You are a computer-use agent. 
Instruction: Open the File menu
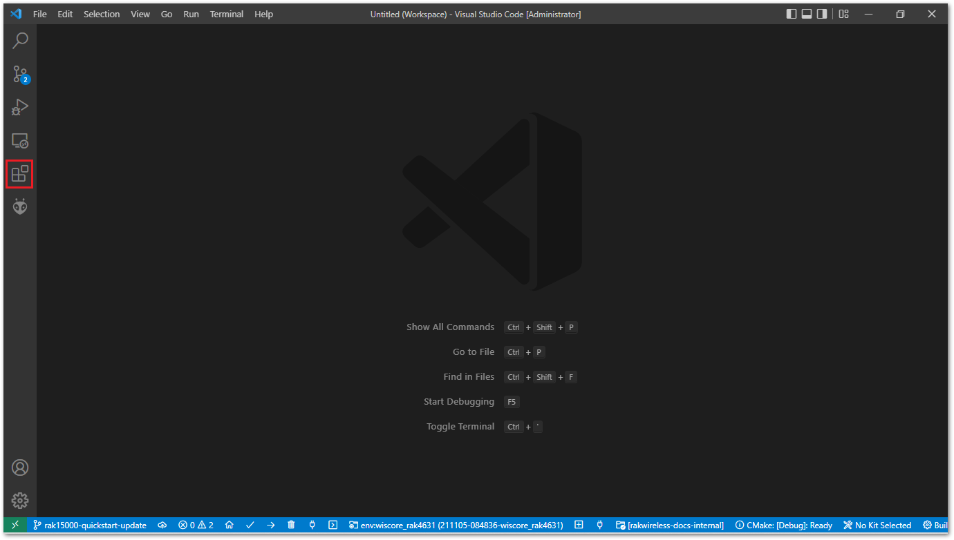tap(40, 14)
